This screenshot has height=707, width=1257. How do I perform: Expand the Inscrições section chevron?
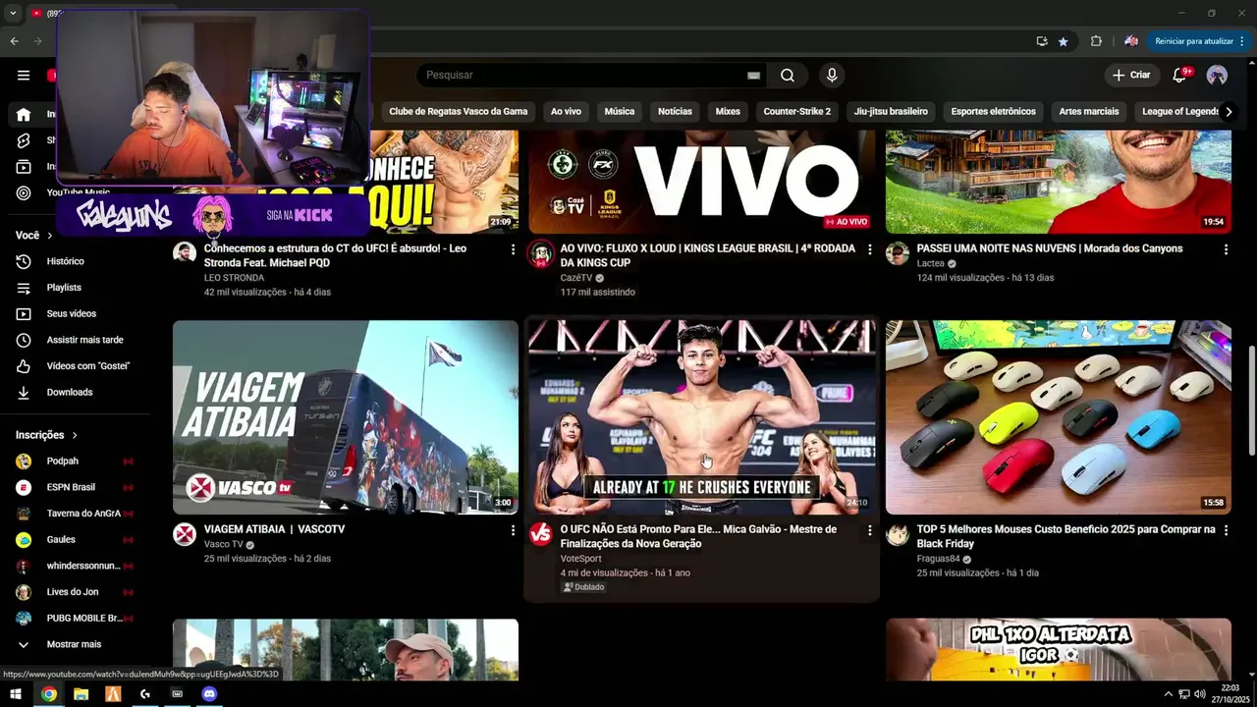pos(74,435)
